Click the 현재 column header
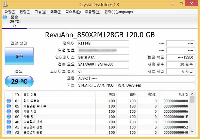Viewport: 200px width, 139px height. (x=106, y=95)
